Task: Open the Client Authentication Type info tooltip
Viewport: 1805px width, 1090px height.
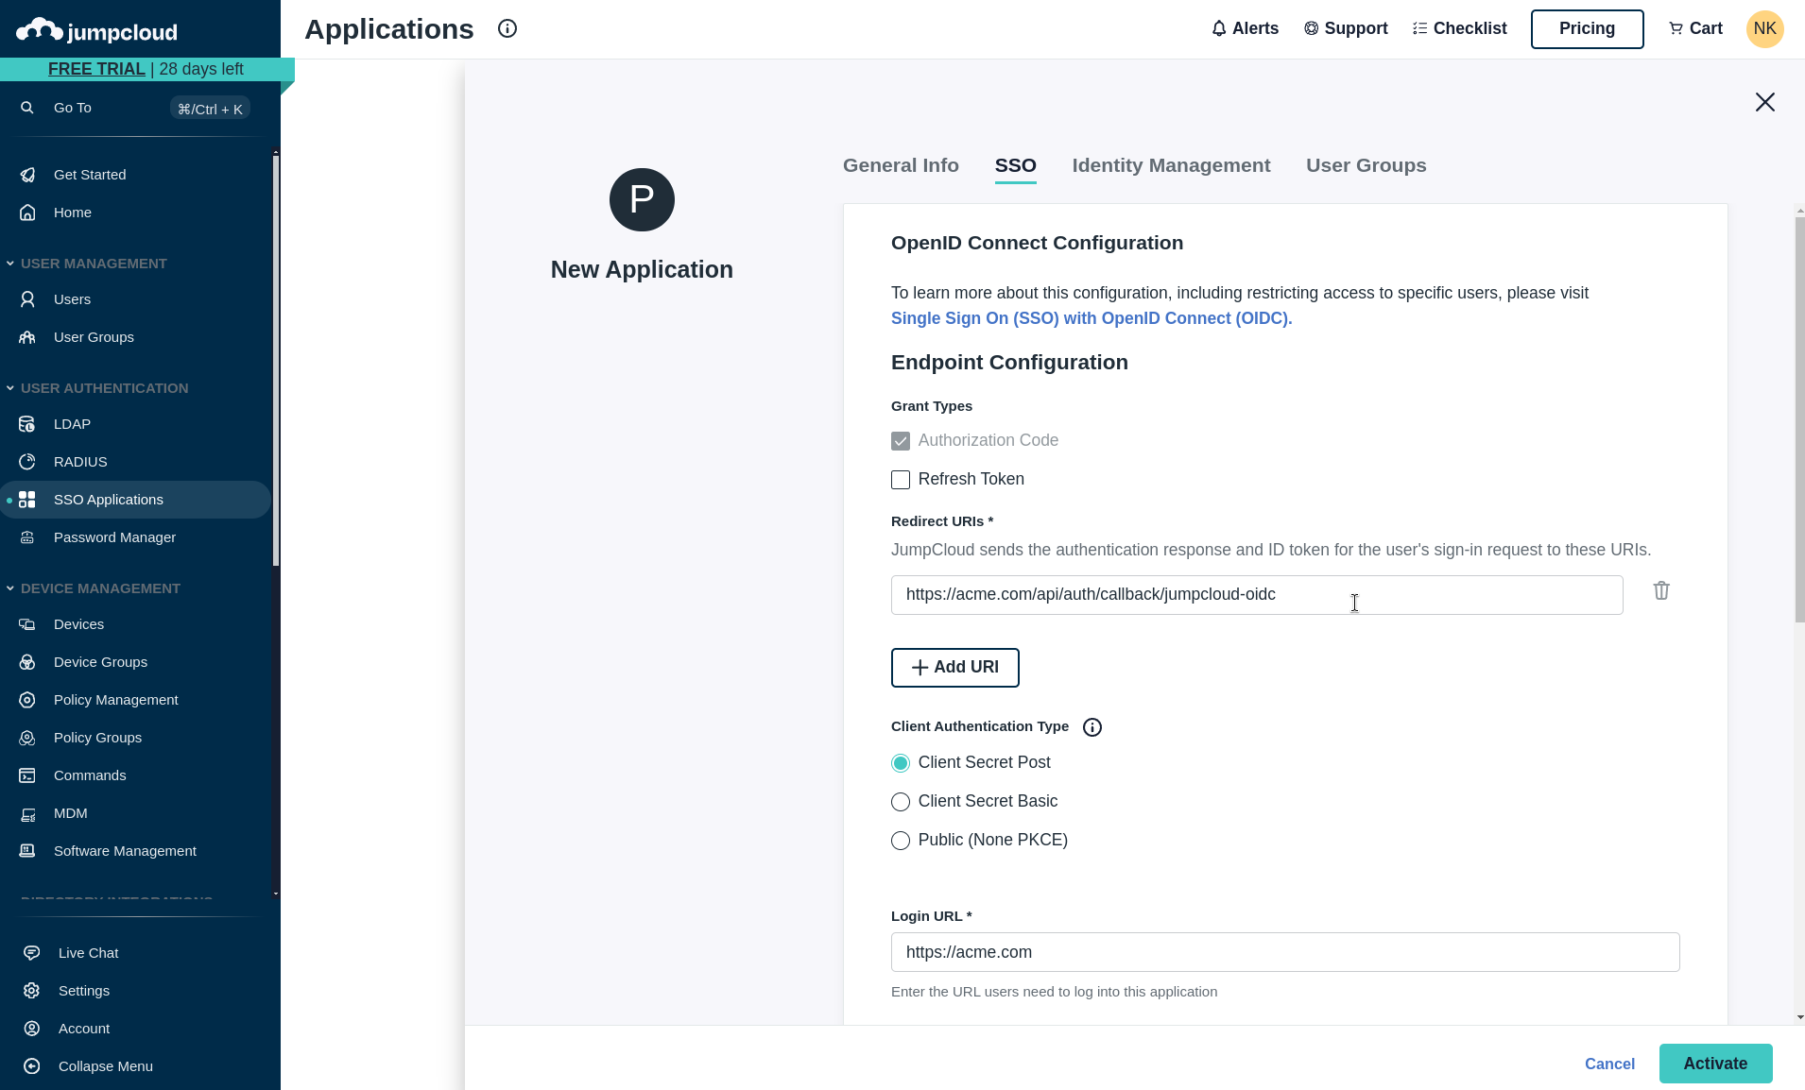Action: [1091, 726]
